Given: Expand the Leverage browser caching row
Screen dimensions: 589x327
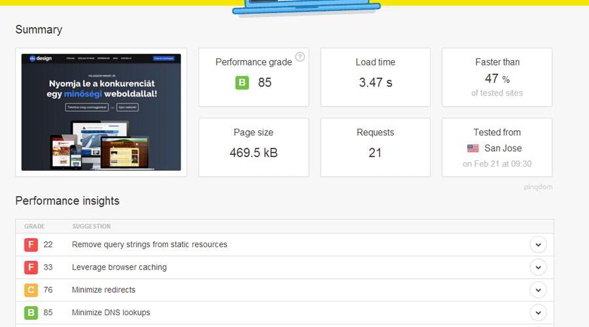Looking at the screenshot, I should point(538,267).
